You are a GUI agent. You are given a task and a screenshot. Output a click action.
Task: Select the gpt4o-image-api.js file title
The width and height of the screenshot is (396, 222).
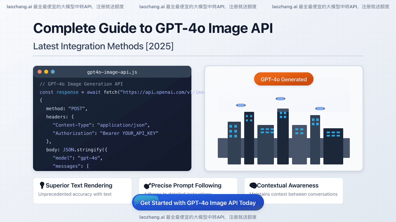point(112,72)
